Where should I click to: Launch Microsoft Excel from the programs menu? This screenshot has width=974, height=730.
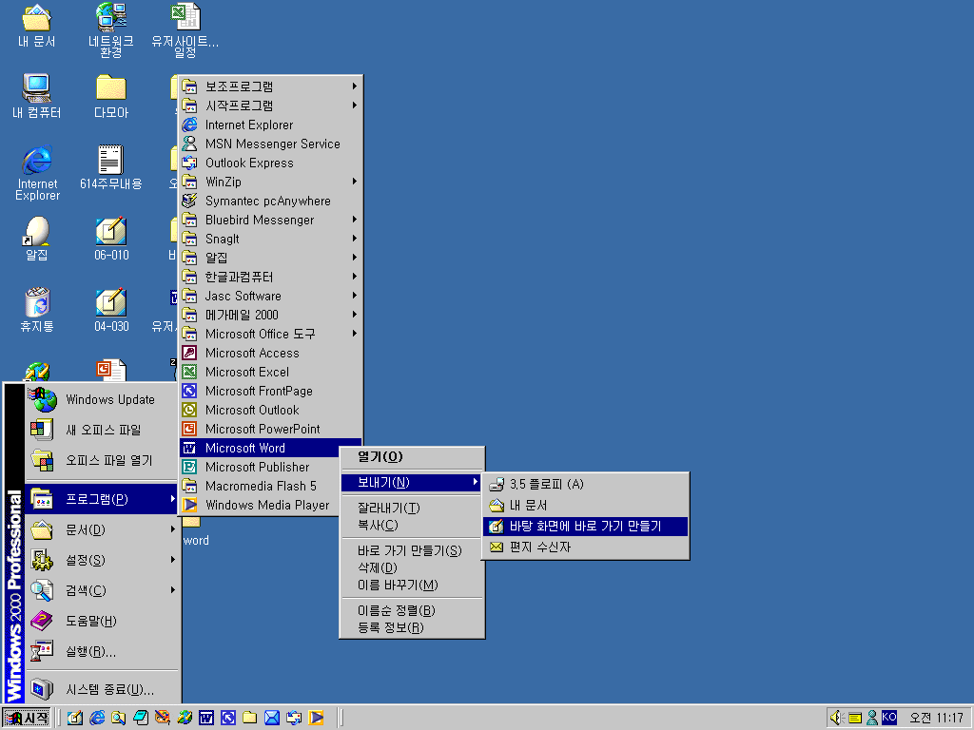[270, 372]
